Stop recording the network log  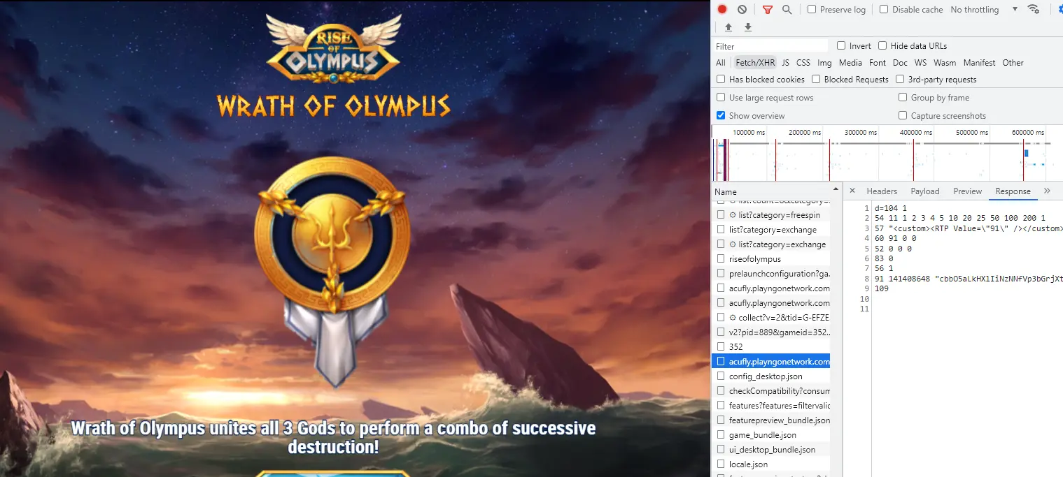(722, 10)
